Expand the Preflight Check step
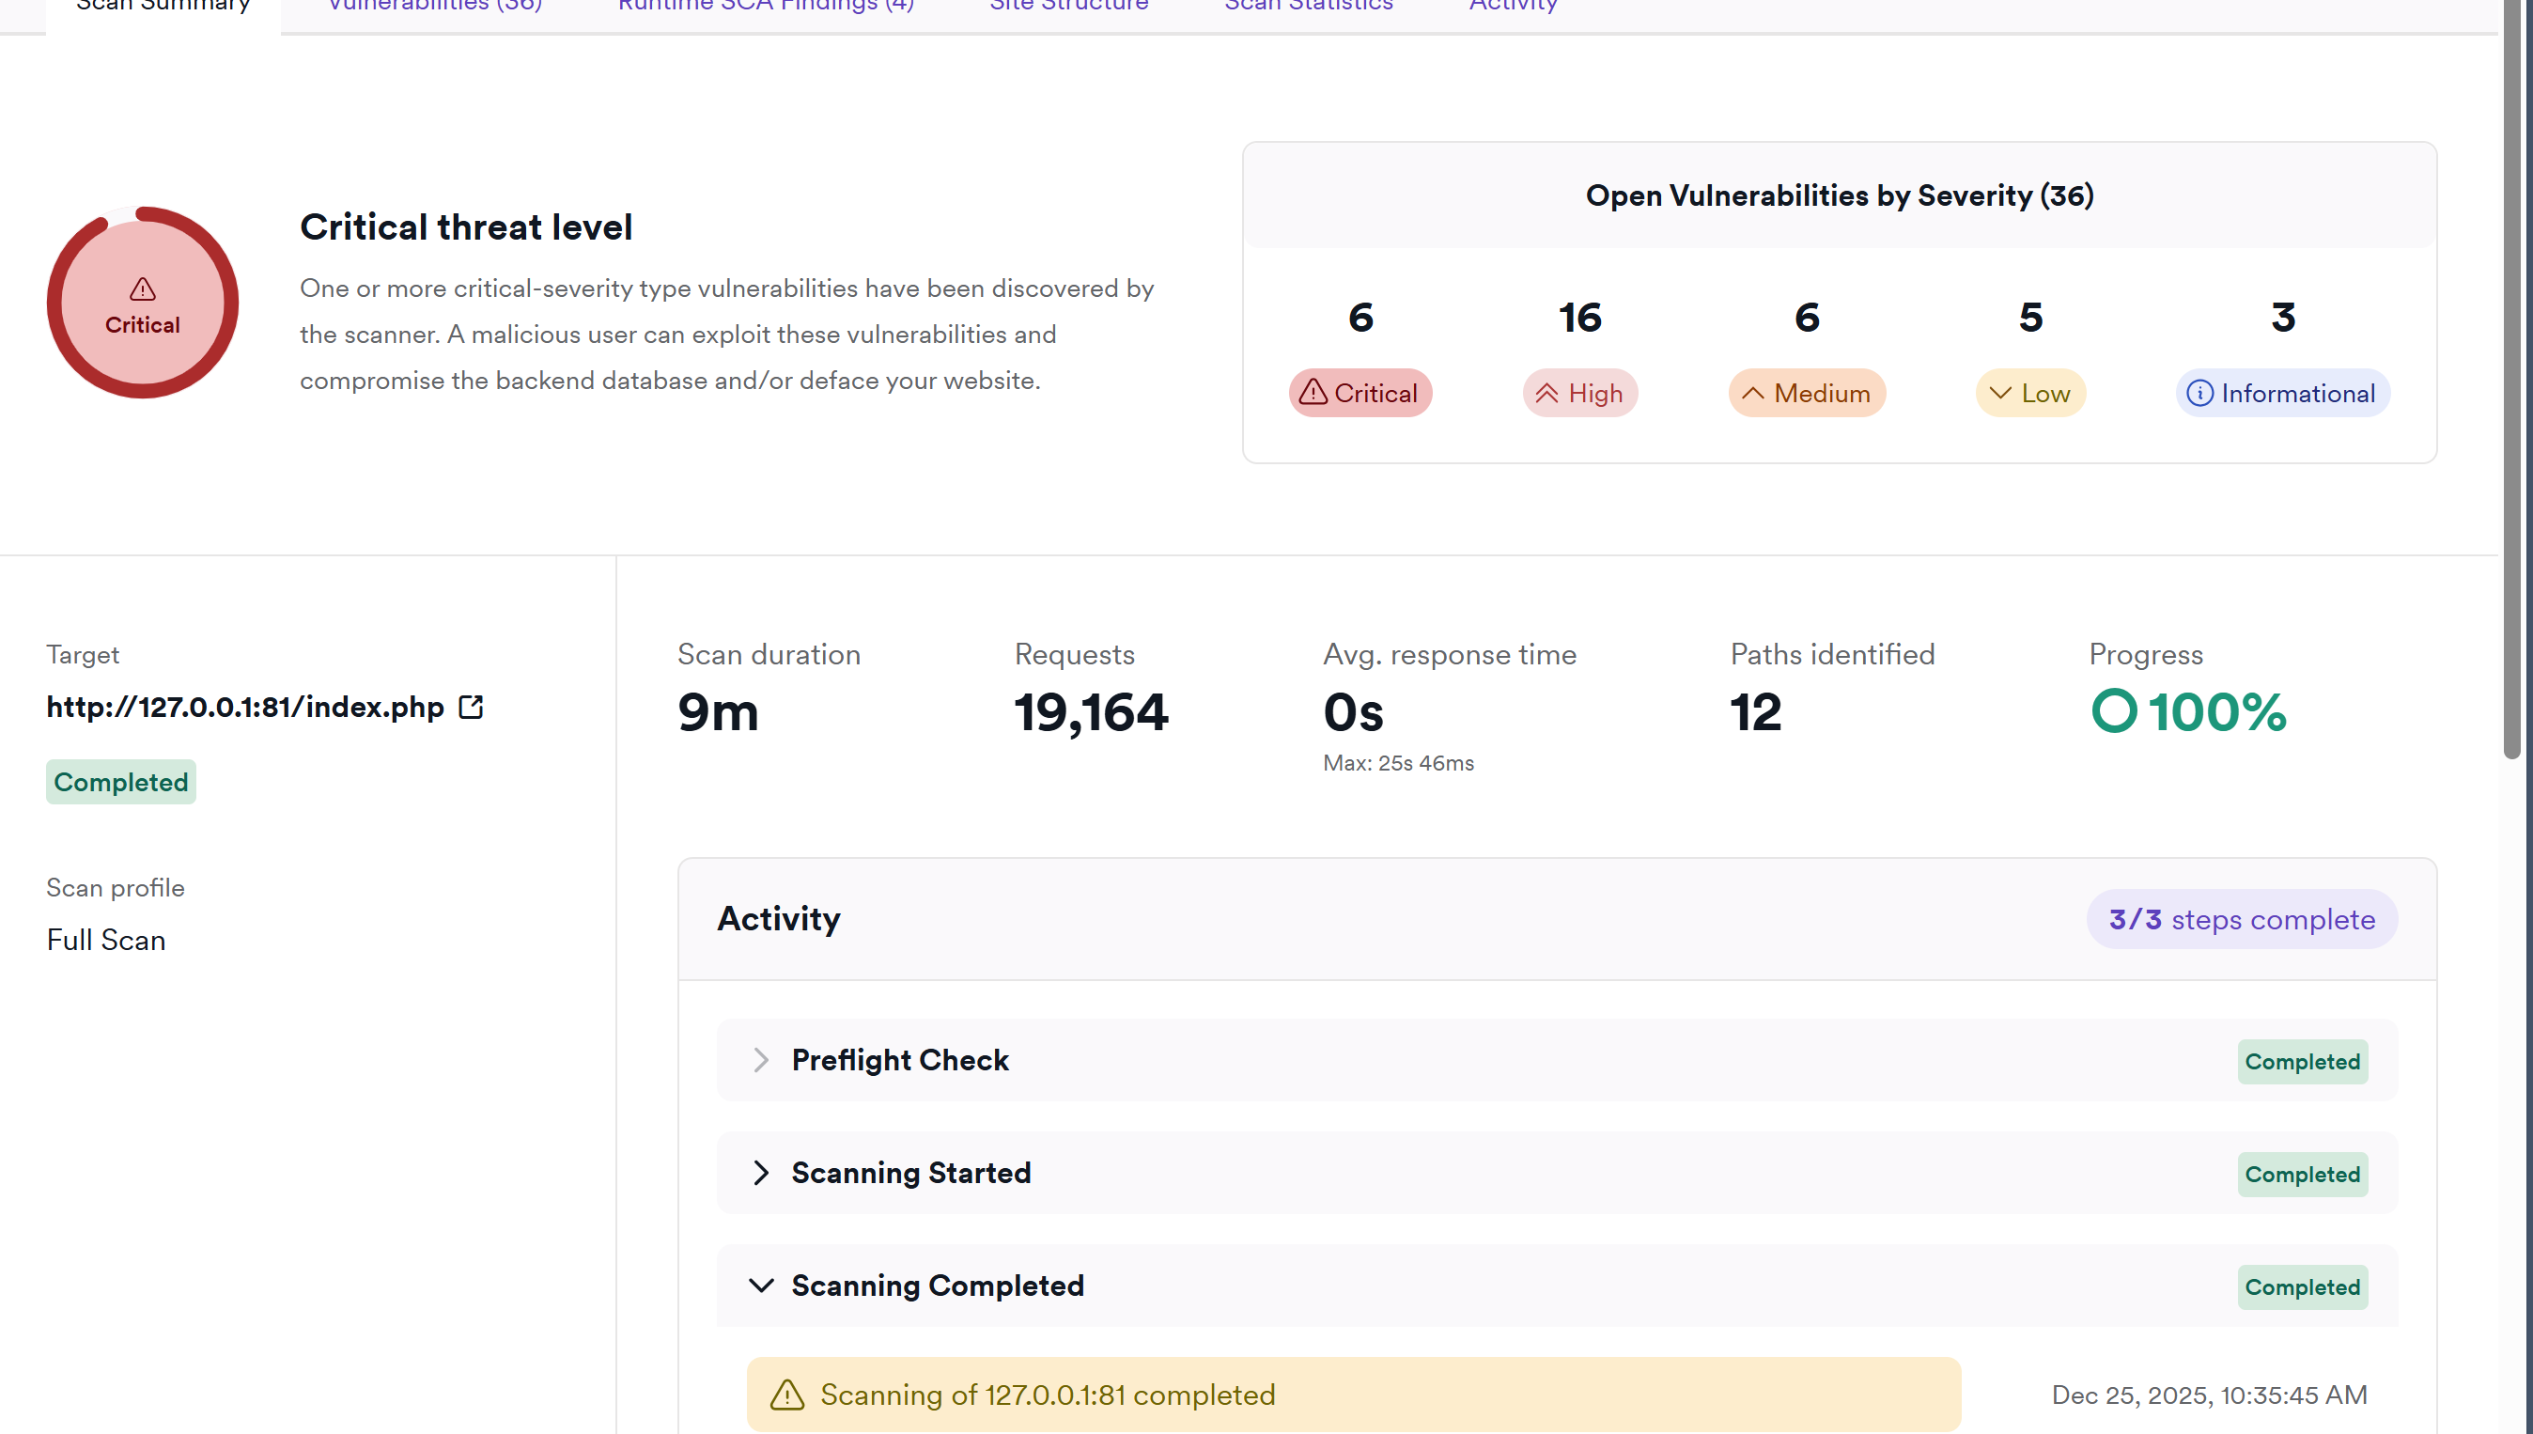This screenshot has width=2533, height=1434. pyautogui.click(x=760, y=1060)
